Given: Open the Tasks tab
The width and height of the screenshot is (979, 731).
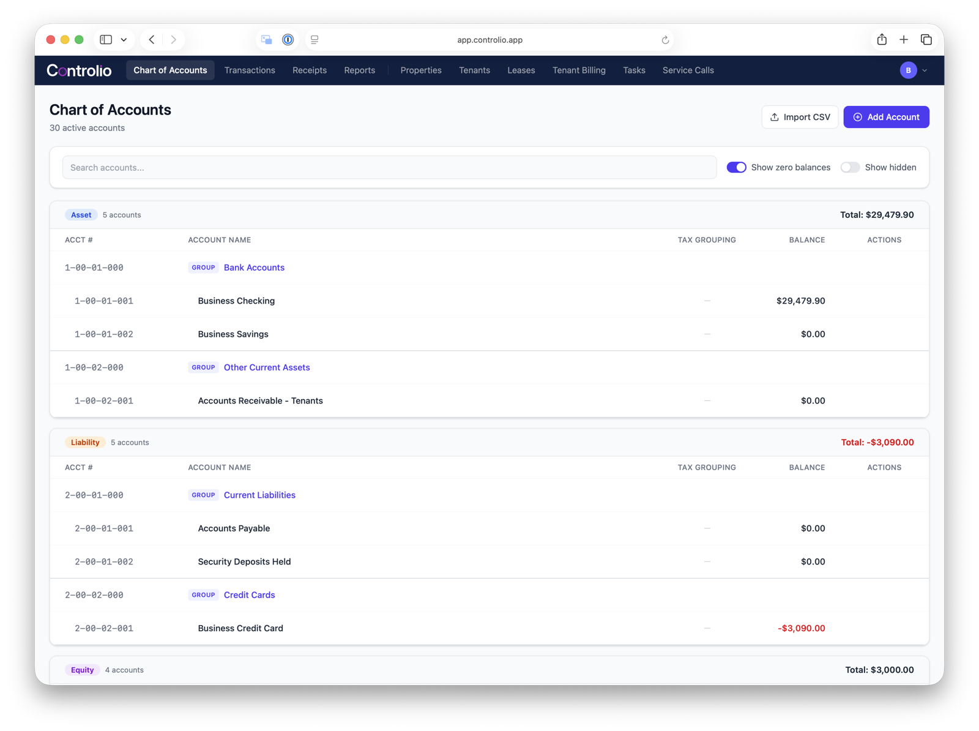Looking at the screenshot, I should 634,70.
